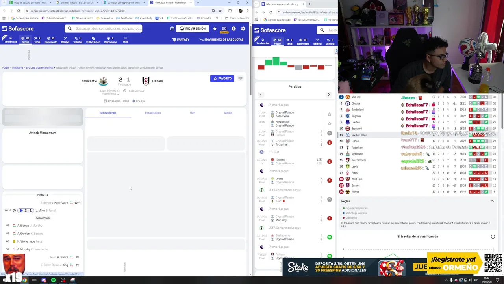Click the Sofascore logo in the left window
Image resolution: width=504 pixels, height=284 pixels.
pyautogui.click(x=18, y=28)
